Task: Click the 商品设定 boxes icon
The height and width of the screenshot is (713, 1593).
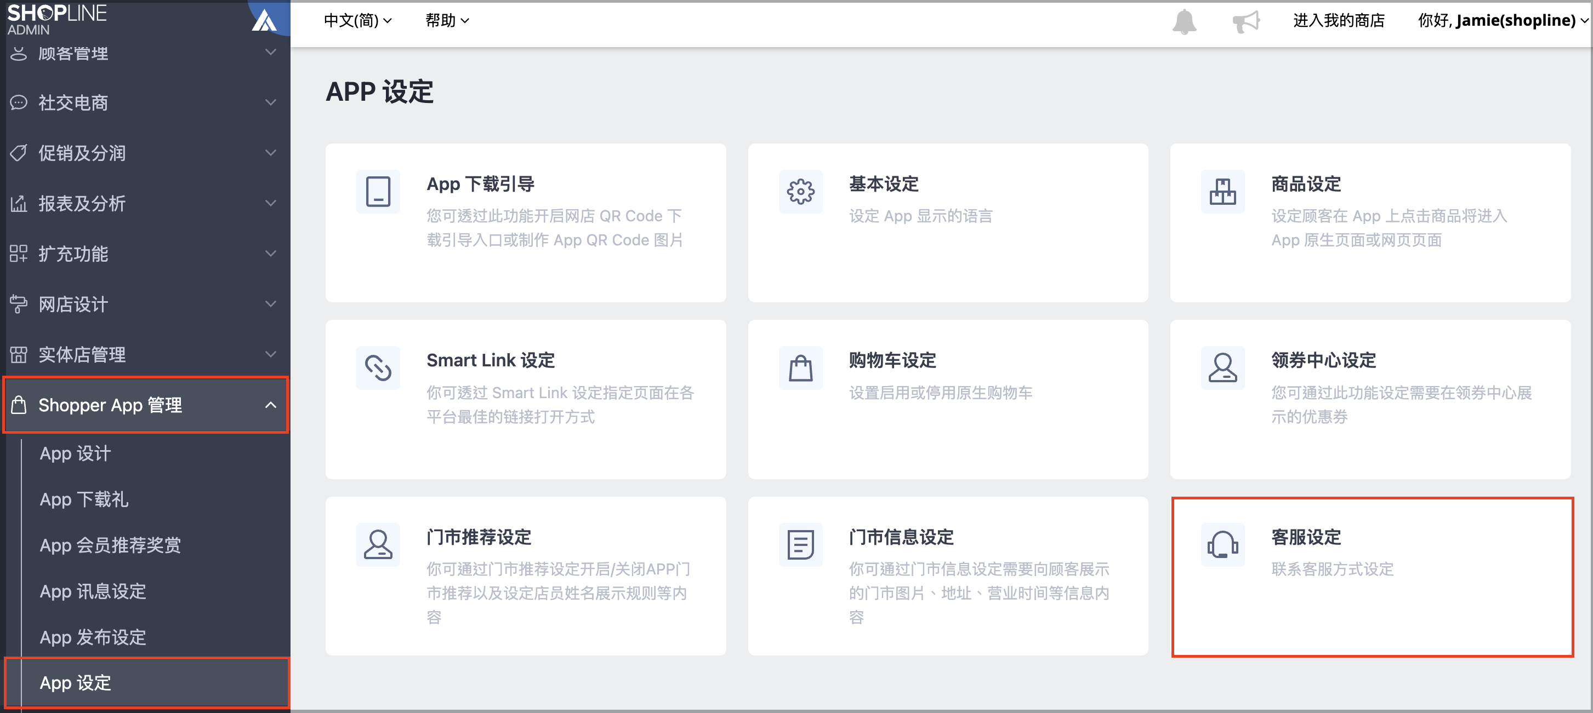Action: (1222, 192)
